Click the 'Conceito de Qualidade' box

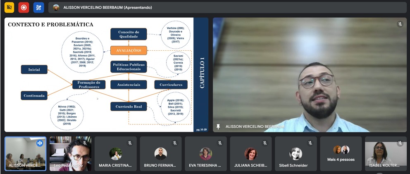pos(129,34)
